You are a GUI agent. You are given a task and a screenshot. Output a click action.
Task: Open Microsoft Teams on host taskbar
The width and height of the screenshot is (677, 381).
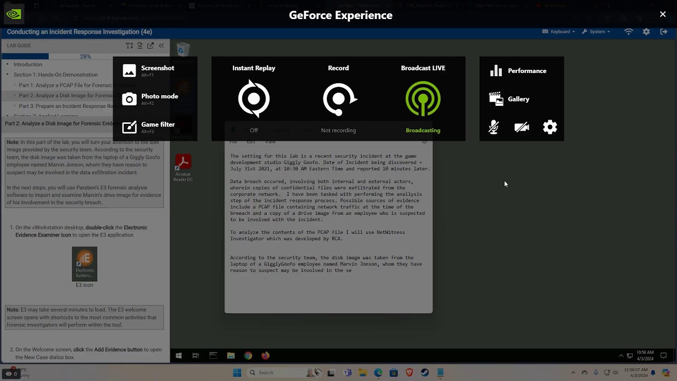pos(347,373)
